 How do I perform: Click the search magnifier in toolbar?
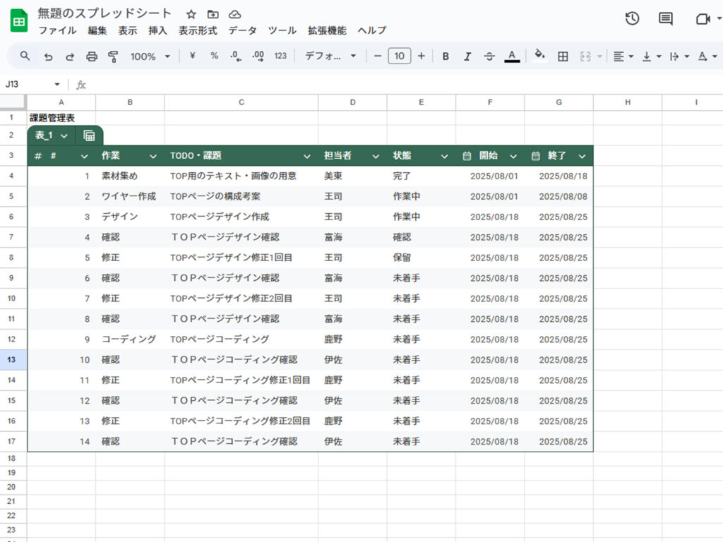[25, 56]
